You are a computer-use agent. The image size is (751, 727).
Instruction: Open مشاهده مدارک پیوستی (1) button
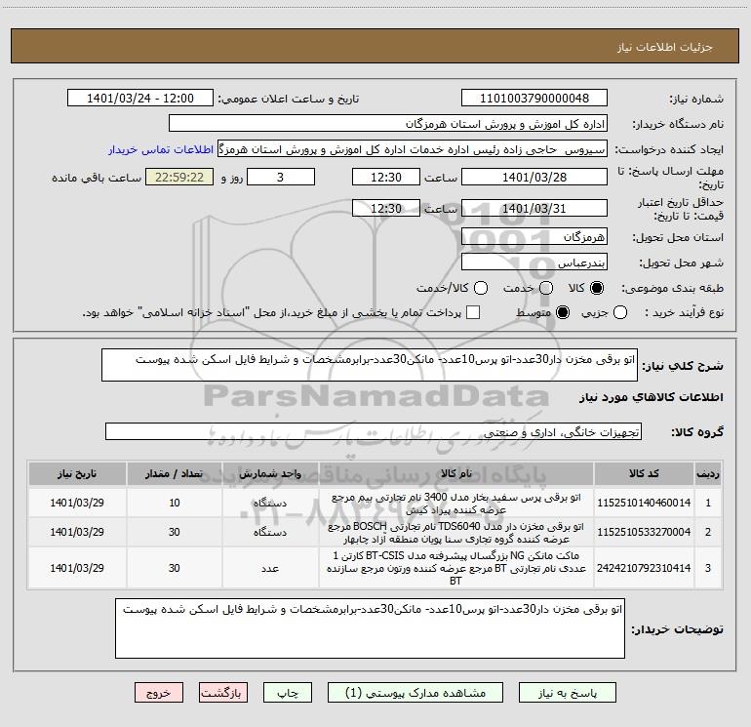coord(415,693)
